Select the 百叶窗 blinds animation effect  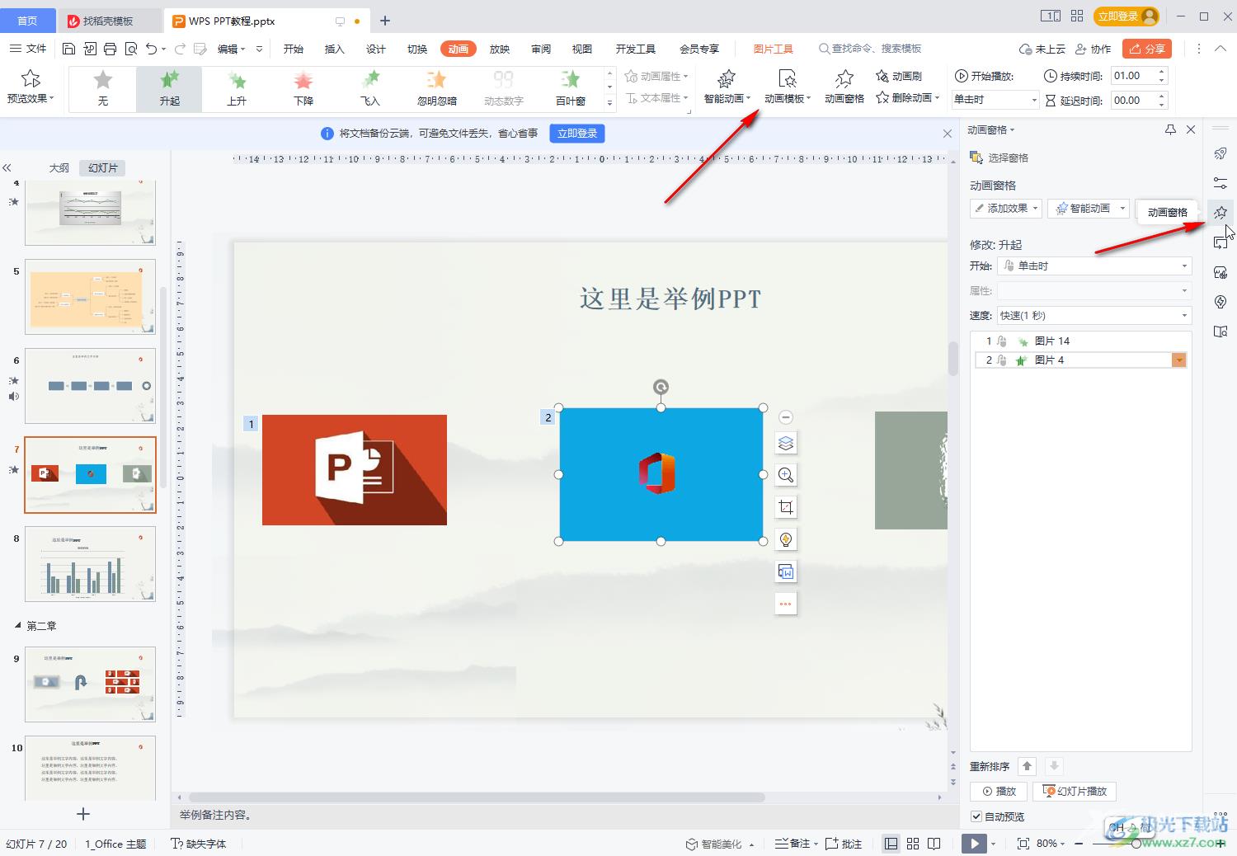(x=571, y=88)
